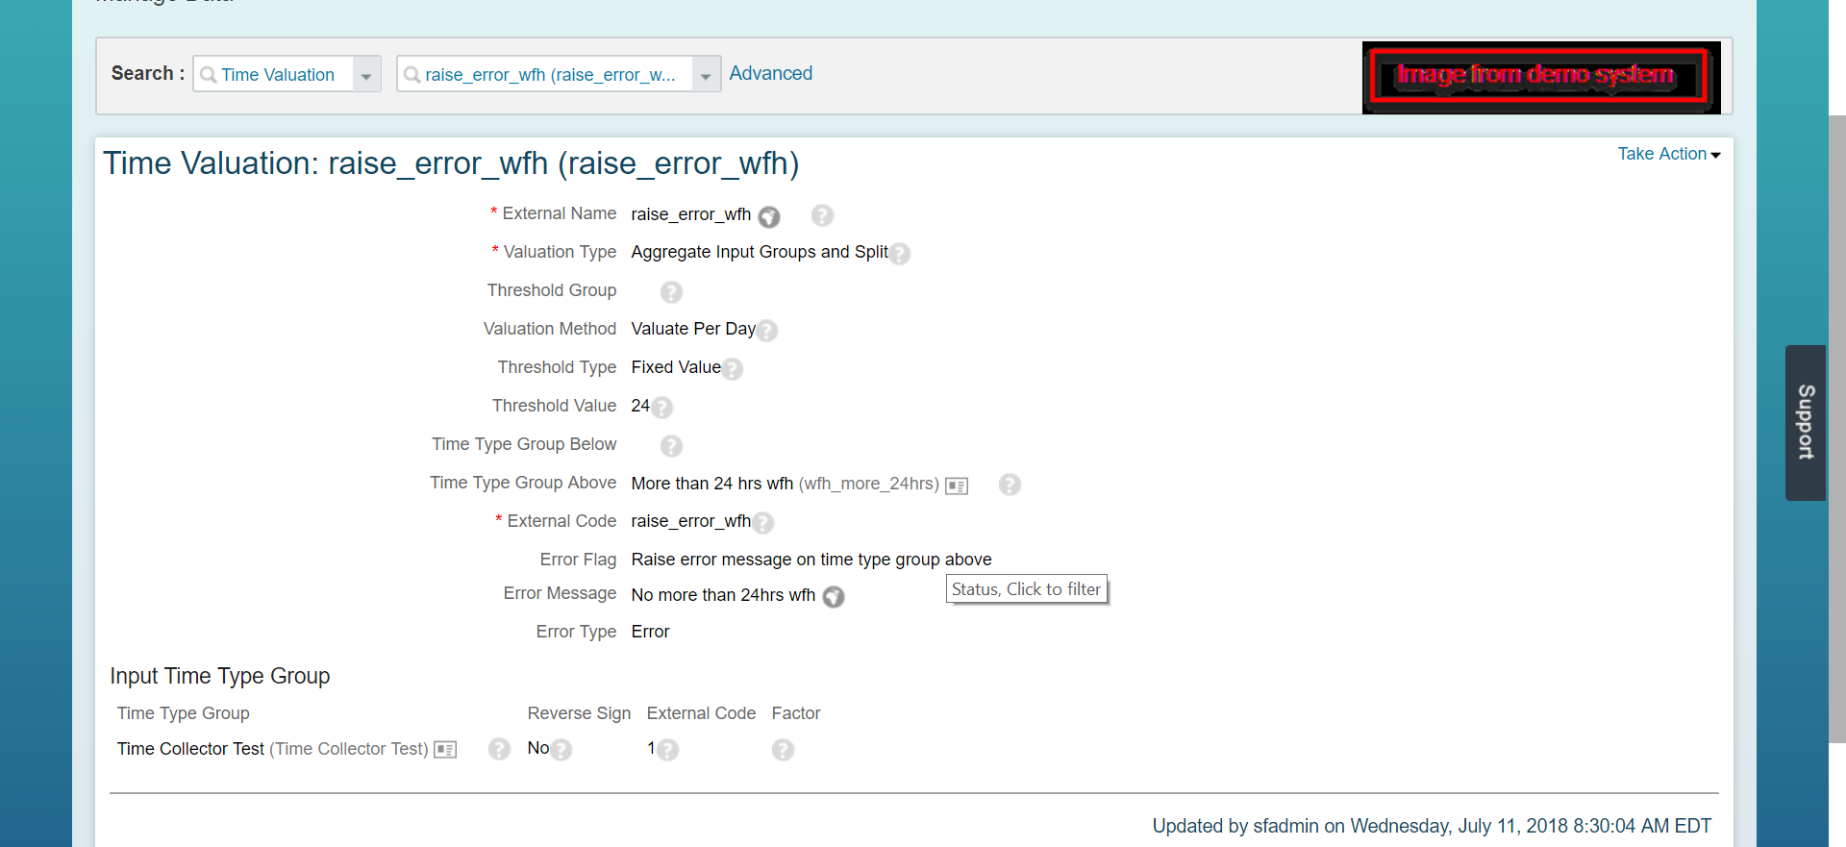Click help icon for Time Type Group Below

pos(672,446)
